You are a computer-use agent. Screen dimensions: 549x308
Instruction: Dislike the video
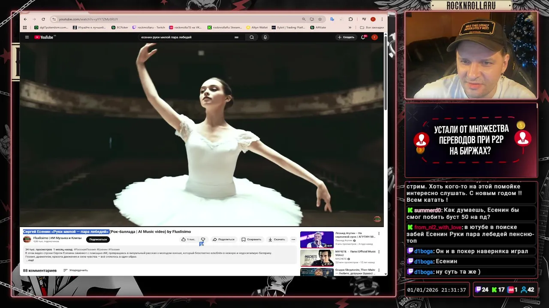[203, 240]
